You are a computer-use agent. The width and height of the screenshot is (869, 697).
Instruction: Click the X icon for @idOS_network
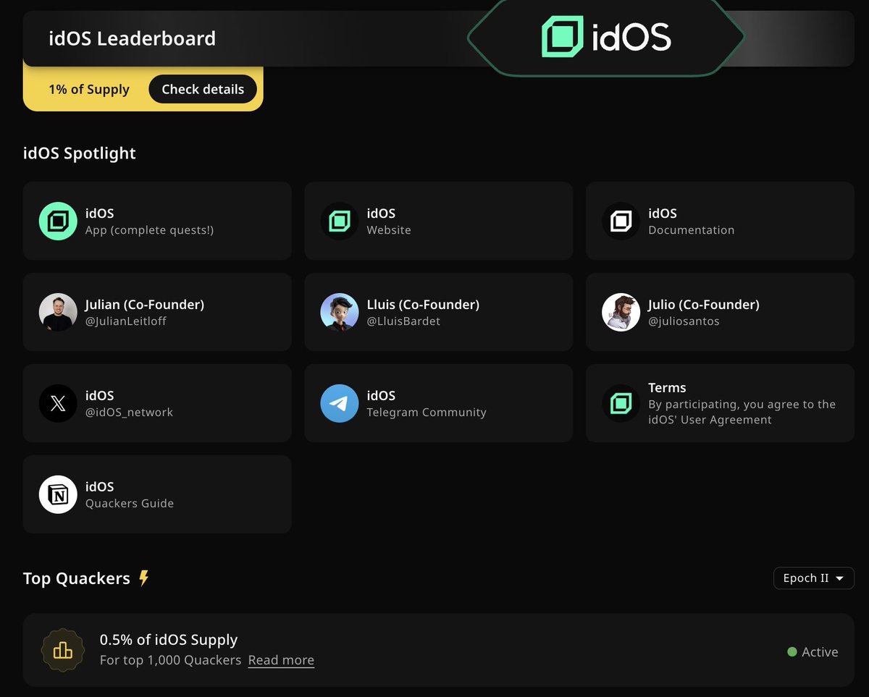(x=58, y=403)
